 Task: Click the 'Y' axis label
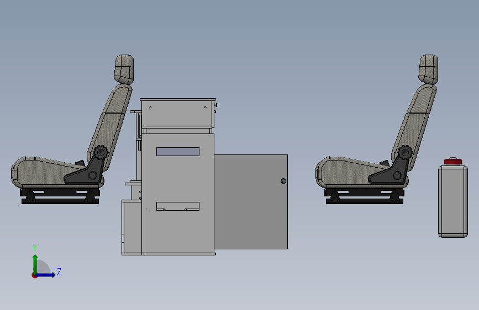point(35,248)
